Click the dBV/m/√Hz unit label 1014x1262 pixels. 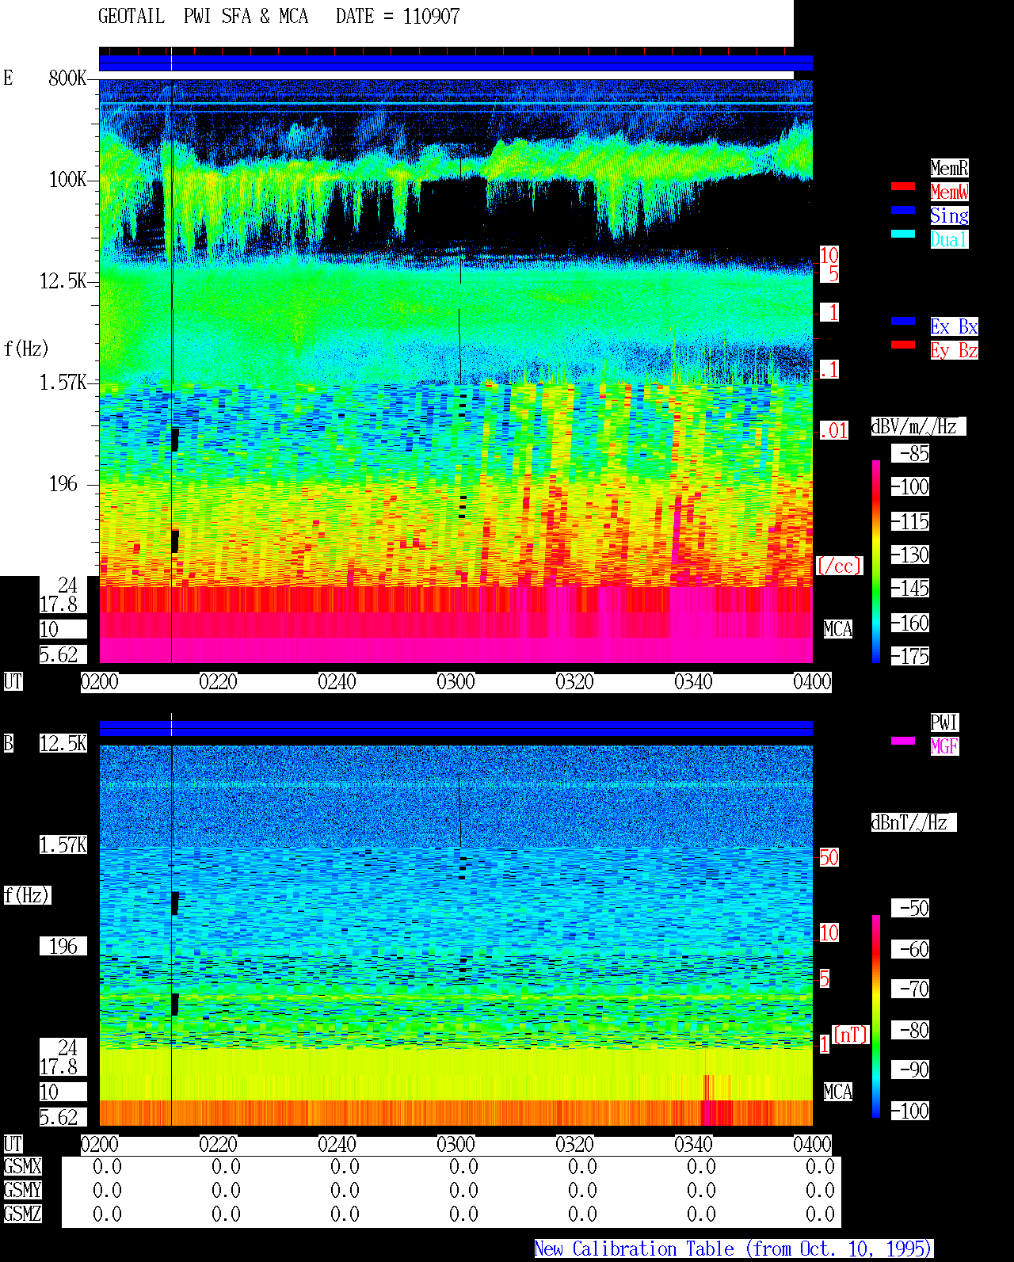coord(918,426)
